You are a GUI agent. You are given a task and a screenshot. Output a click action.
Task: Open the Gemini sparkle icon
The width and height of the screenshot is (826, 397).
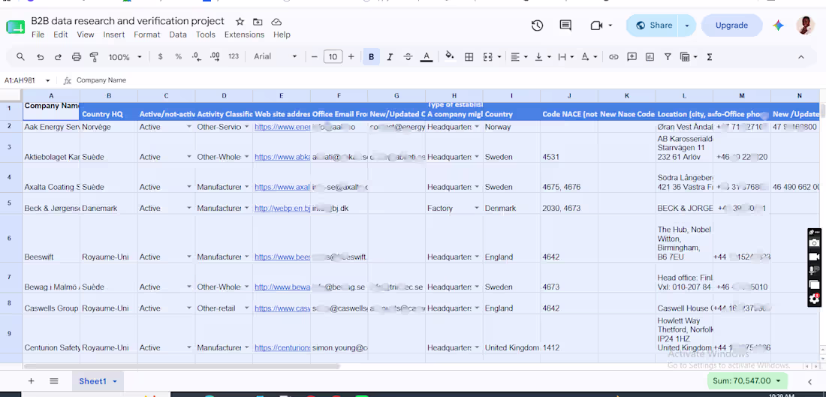pos(778,26)
